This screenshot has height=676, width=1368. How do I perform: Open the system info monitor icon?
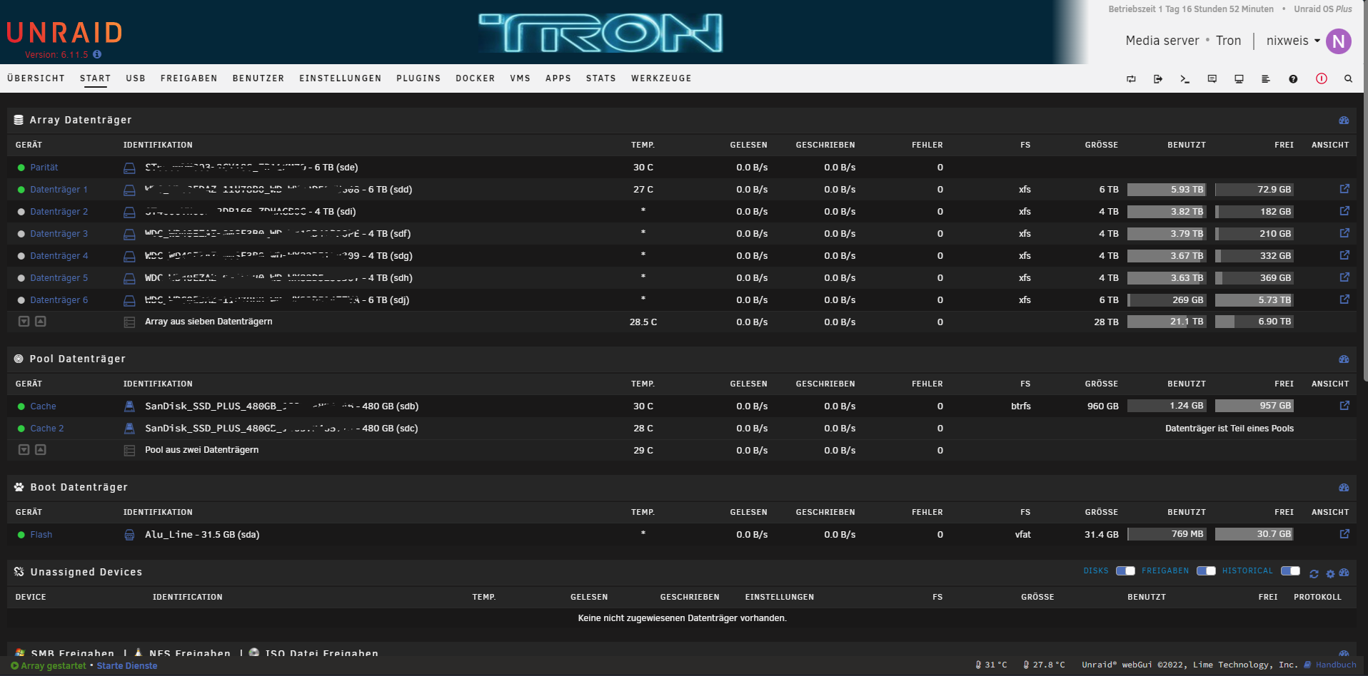[1239, 79]
